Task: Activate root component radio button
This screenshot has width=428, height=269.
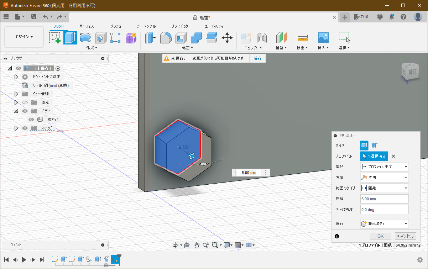Action: [58, 68]
